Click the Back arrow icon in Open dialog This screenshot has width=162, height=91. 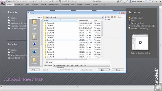coord(105,17)
